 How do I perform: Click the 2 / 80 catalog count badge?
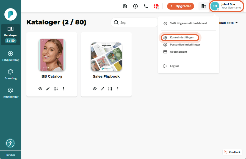click(x=10, y=41)
